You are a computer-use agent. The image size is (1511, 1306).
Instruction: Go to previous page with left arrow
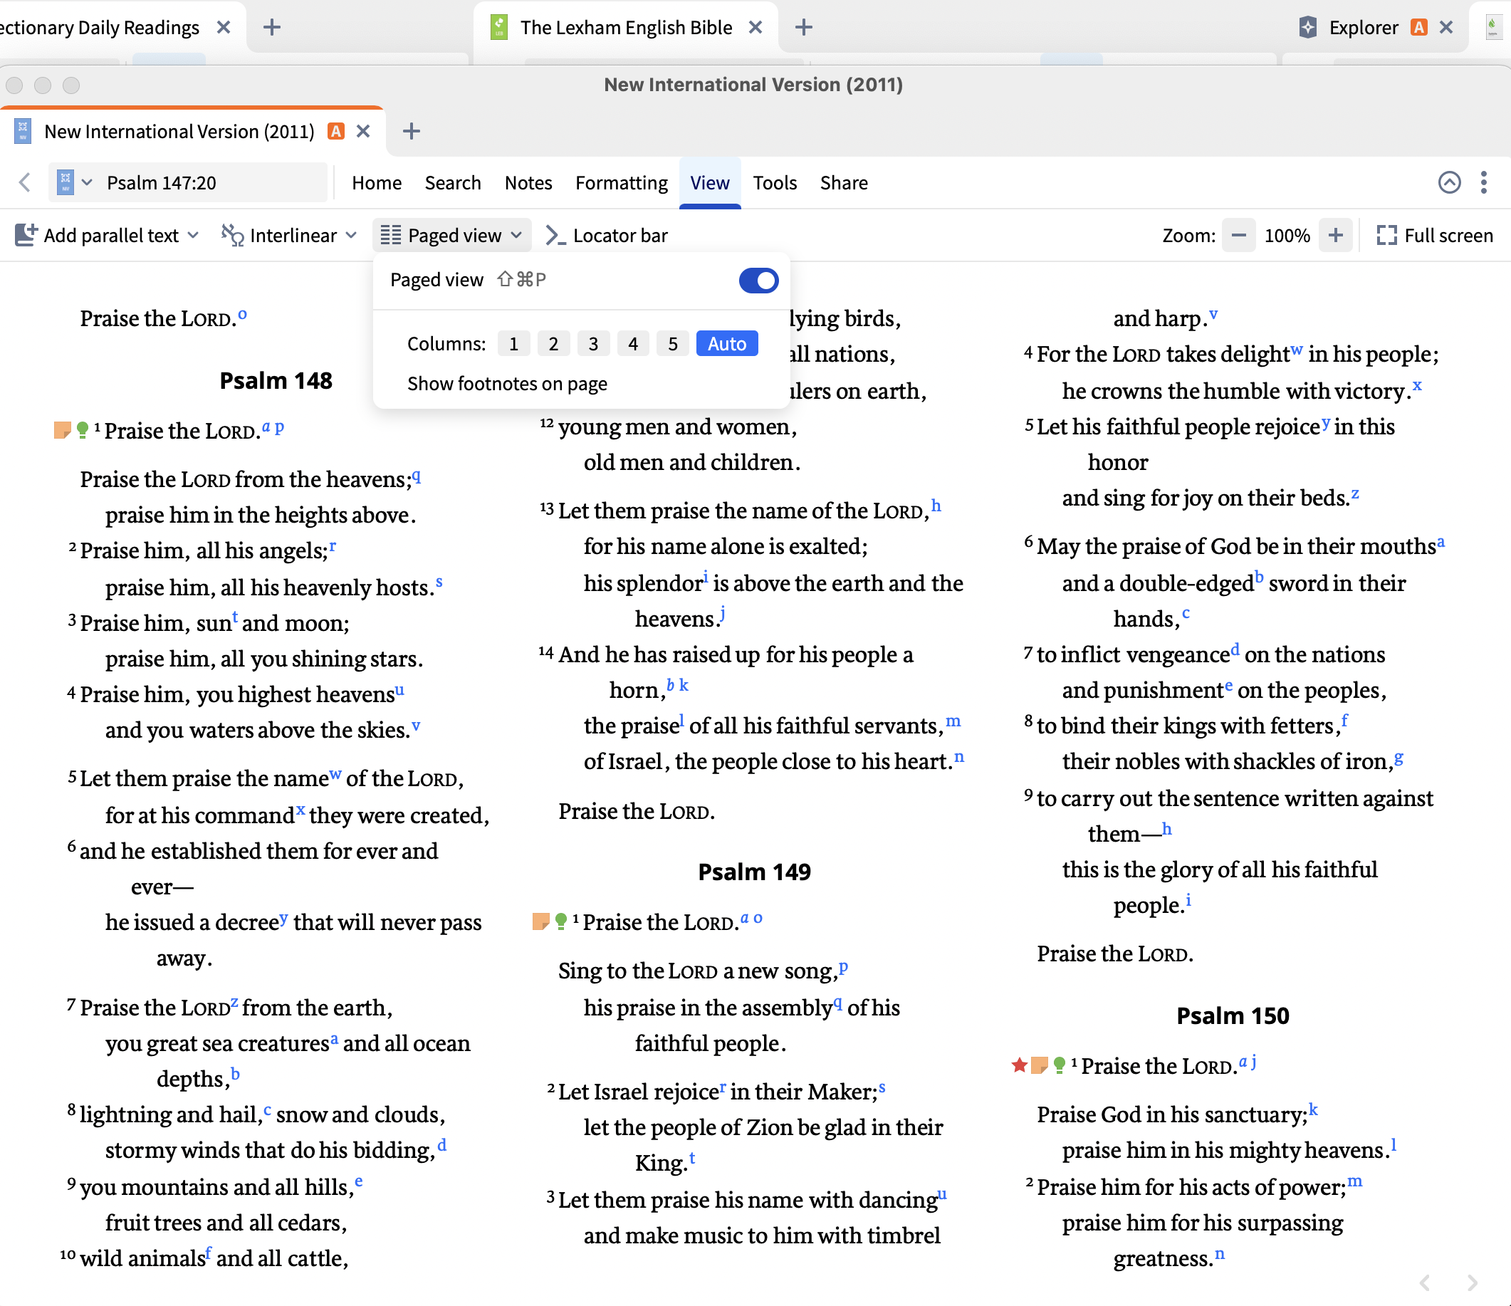pyautogui.click(x=1425, y=1283)
